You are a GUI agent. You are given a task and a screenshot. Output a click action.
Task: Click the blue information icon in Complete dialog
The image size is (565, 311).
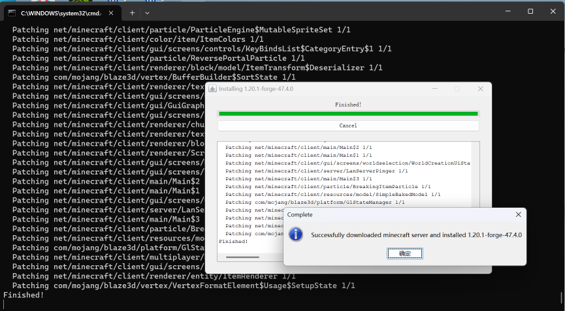point(295,235)
